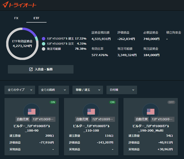
Task: Click ナスダック100トリ… tag on the _110-100 card
Action: pyautogui.click(x=103, y=119)
